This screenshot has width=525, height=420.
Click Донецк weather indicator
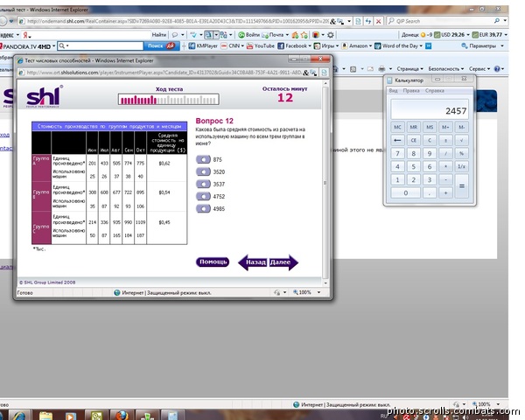coord(416,35)
